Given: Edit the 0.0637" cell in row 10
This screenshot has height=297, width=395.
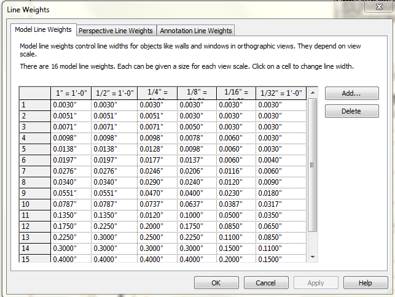Looking at the screenshot, I should [197, 204].
